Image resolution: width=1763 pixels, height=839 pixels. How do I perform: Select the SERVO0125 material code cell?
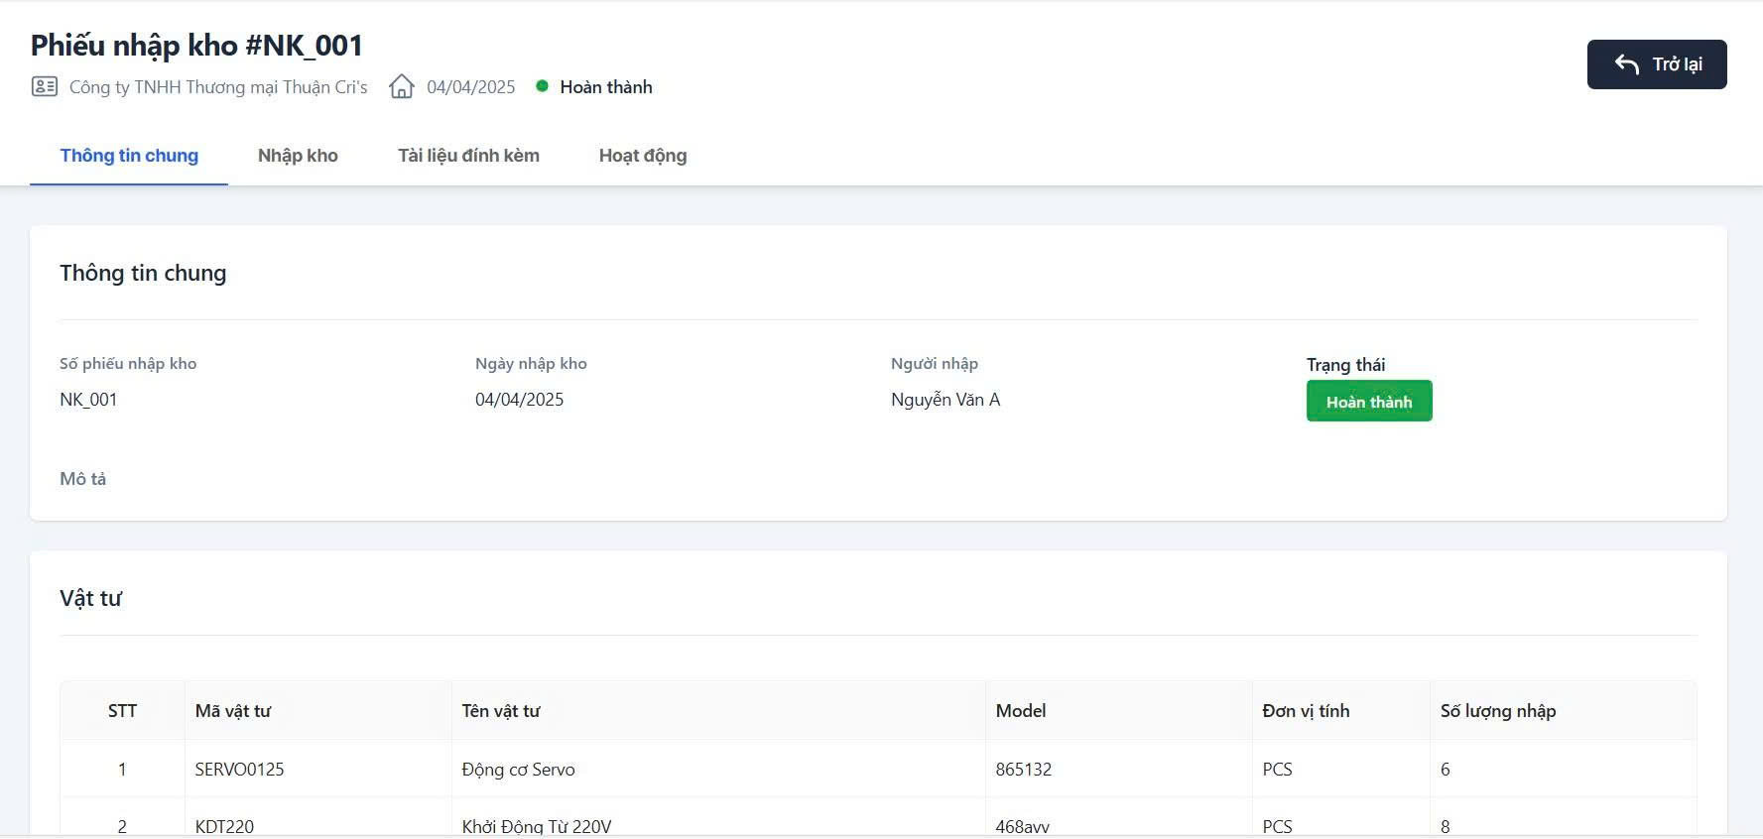tap(239, 770)
